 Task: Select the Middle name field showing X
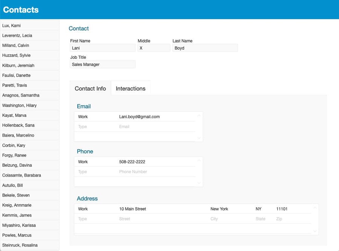153,48
